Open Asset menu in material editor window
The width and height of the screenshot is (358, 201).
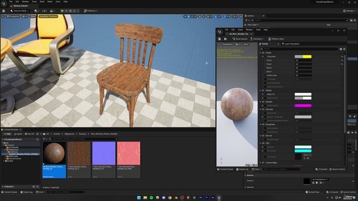(240, 30)
